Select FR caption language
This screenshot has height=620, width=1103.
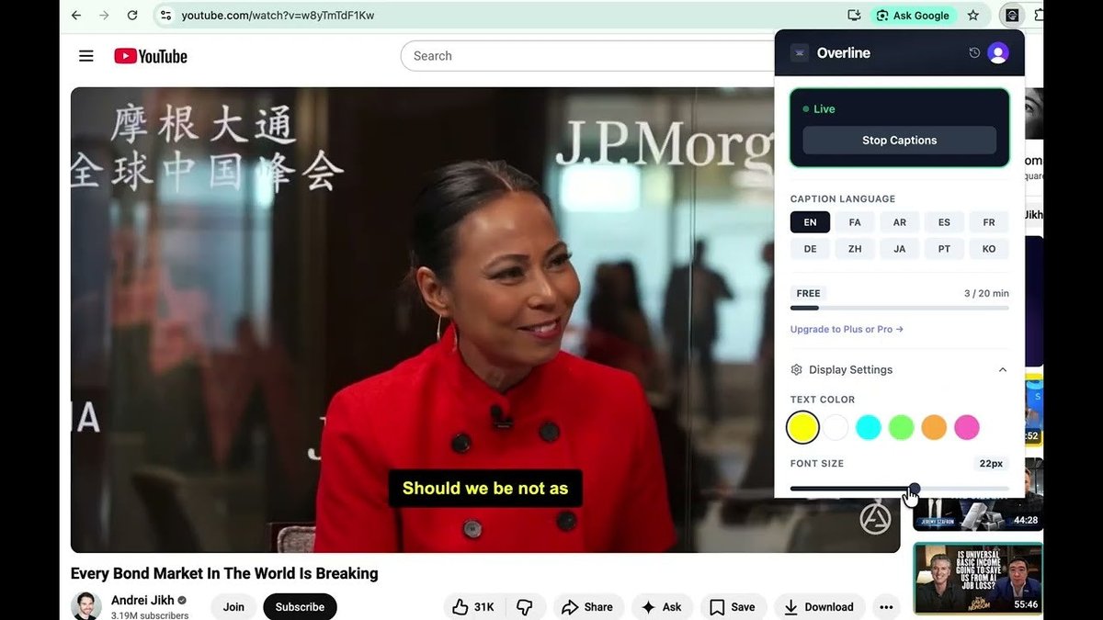[989, 222]
